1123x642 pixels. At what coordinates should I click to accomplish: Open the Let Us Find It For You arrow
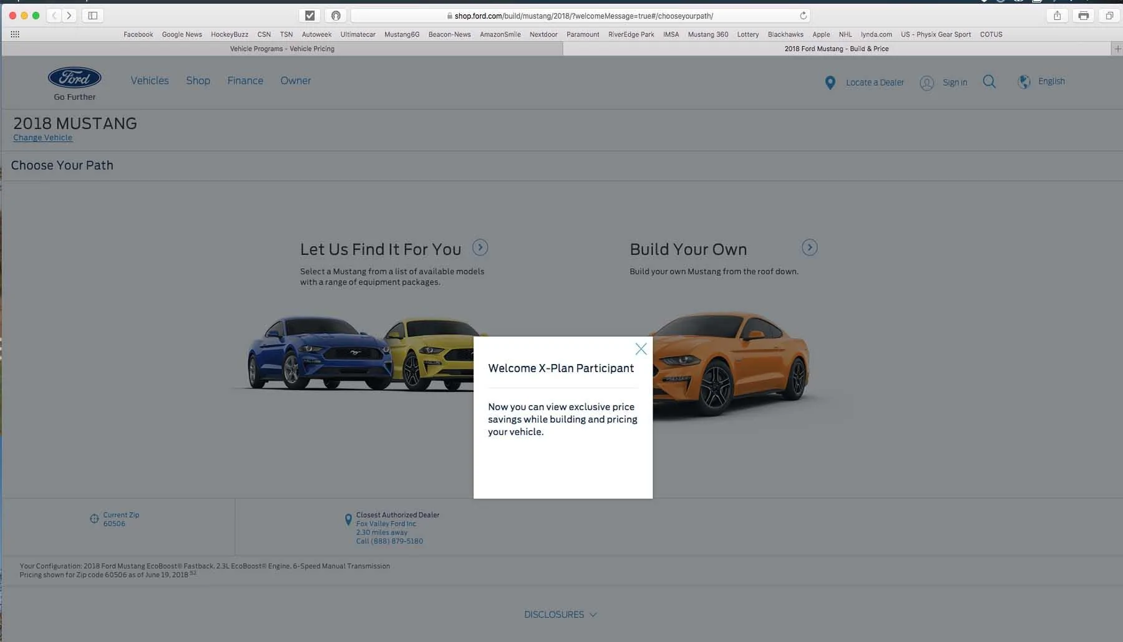click(x=480, y=247)
